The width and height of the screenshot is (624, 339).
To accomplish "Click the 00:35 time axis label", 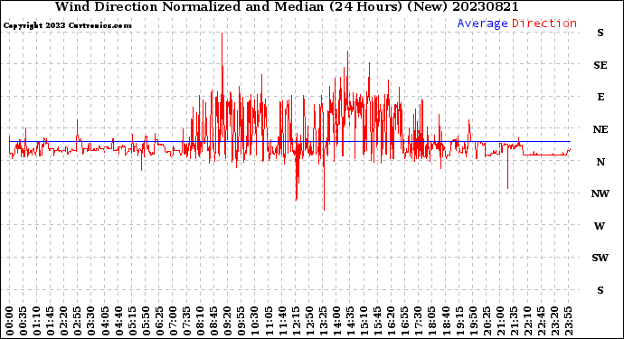I will click(24, 321).
